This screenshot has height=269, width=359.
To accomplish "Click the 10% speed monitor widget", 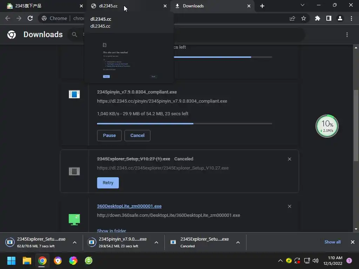I will tap(327, 126).
